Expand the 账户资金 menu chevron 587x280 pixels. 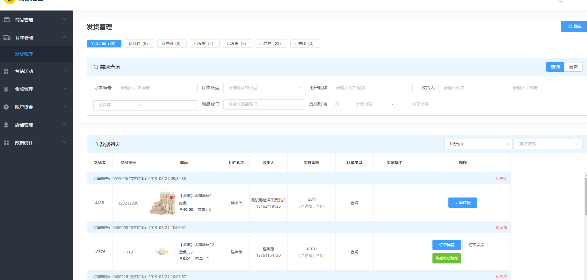(x=65, y=106)
